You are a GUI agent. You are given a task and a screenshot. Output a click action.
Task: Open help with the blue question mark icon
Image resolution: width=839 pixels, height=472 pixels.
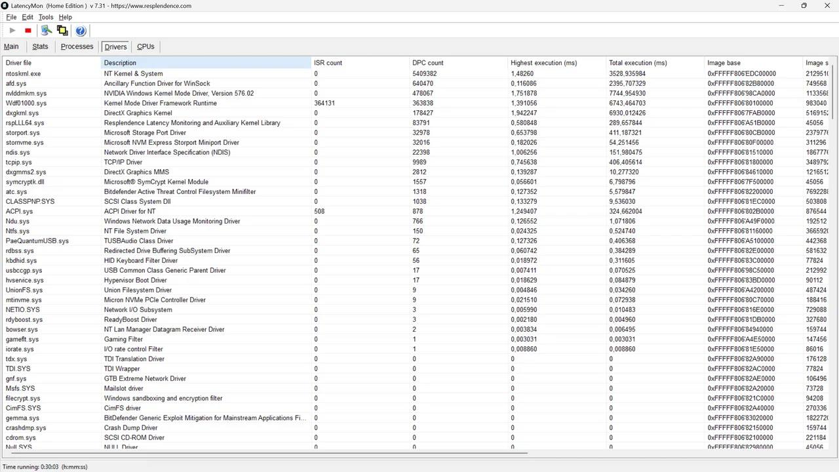coord(81,31)
